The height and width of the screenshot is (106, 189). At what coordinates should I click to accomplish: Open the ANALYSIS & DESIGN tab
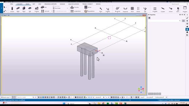[x=74, y=4]
